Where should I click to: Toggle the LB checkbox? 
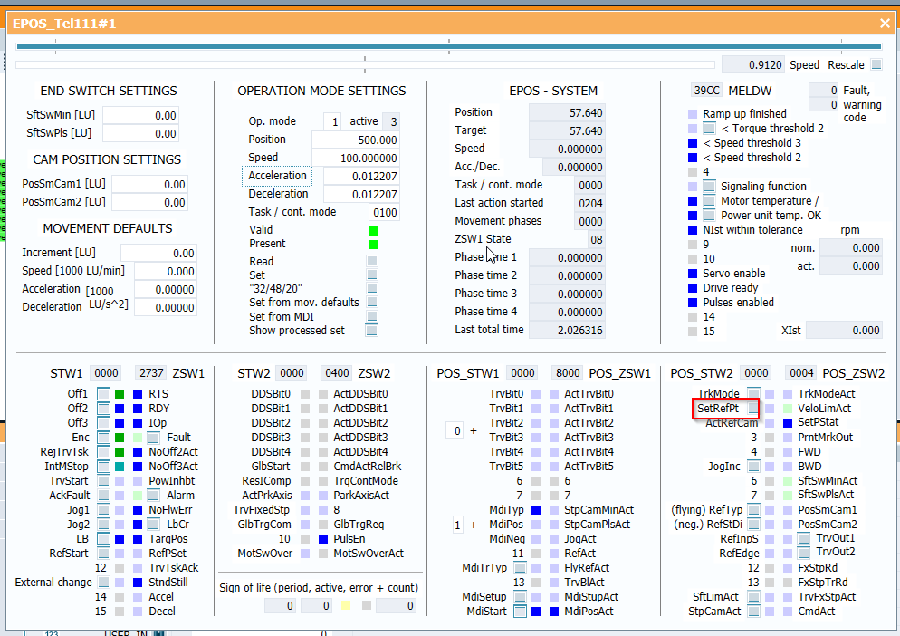pos(103,539)
